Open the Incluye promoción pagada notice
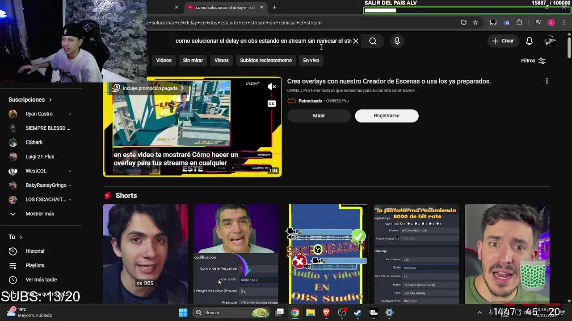The height and width of the screenshot is (321, 572). click(148, 88)
